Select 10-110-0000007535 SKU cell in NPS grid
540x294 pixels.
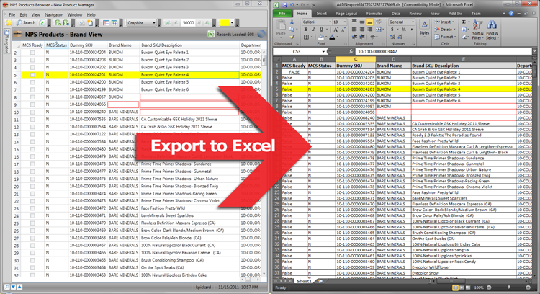(x=87, y=119)
